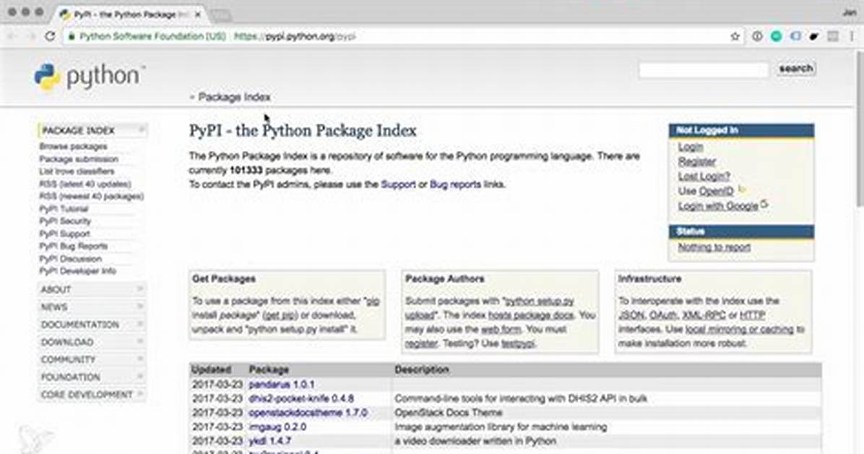Click inside the PyPI search field
This screenshot has width=864, height=454.
pyautogui.click(x=704, y=69)
